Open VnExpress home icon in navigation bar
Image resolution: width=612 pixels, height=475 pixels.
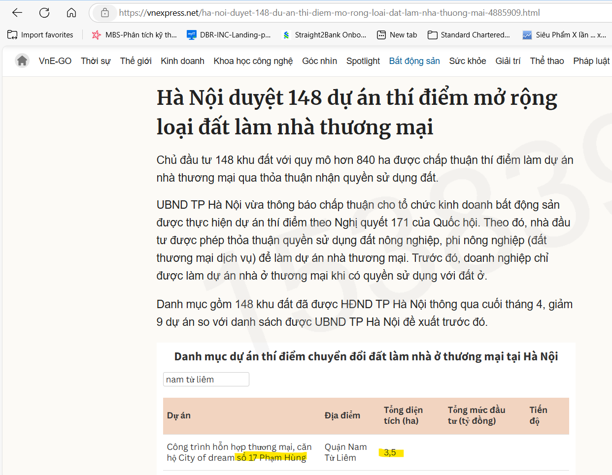click(22, 61)
